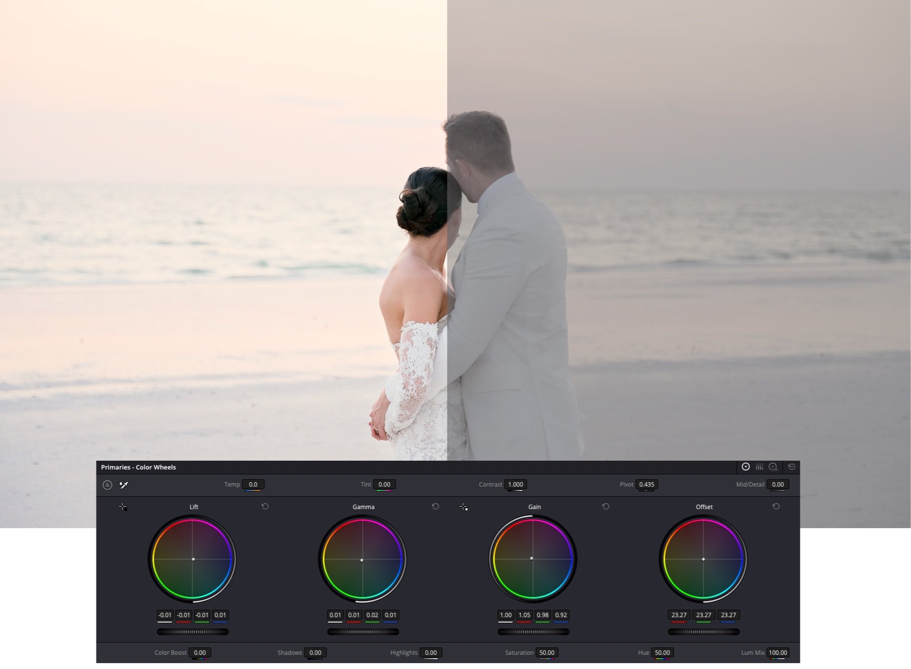Select Gain blue value 0.92
911x669 pixels.
(x=561, y=615)
